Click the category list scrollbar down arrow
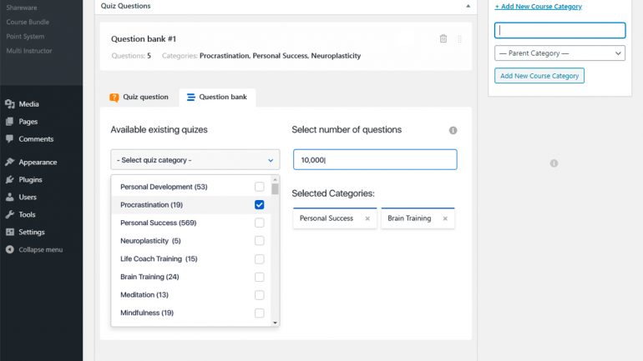The height and width of the screenshot is (361, 643). click(276, 323)
